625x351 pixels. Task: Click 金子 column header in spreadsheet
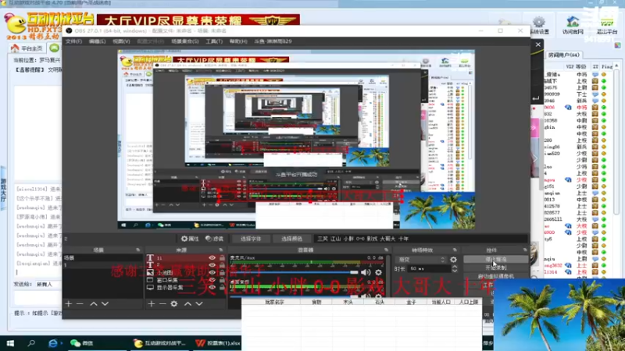tap(411, 302)
